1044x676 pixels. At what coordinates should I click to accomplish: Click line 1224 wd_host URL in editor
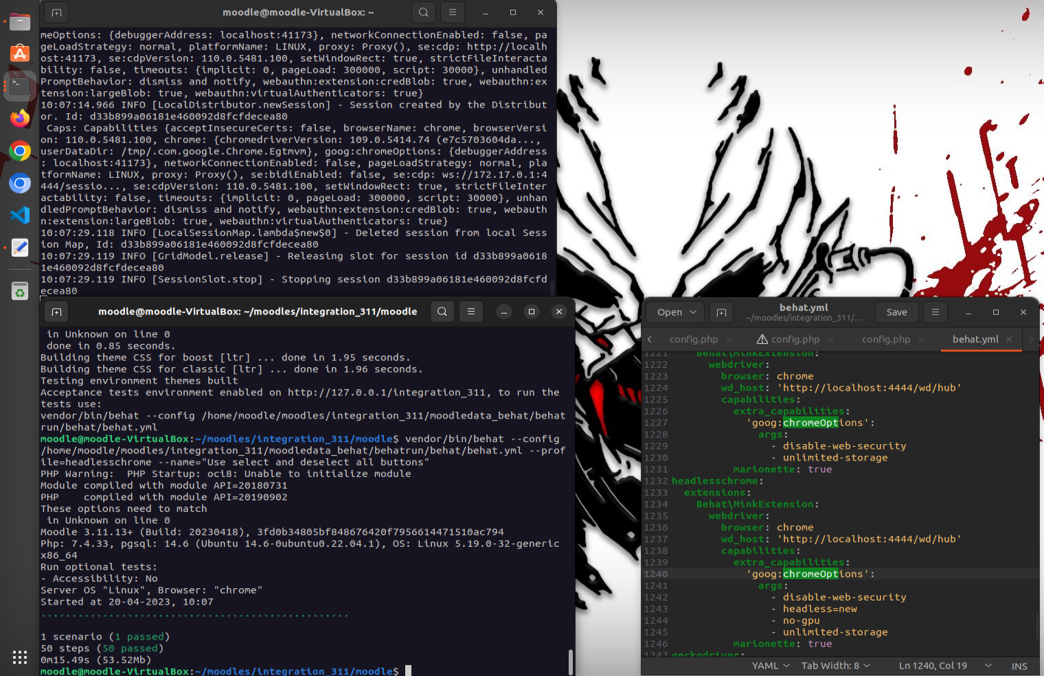[870, 388]
